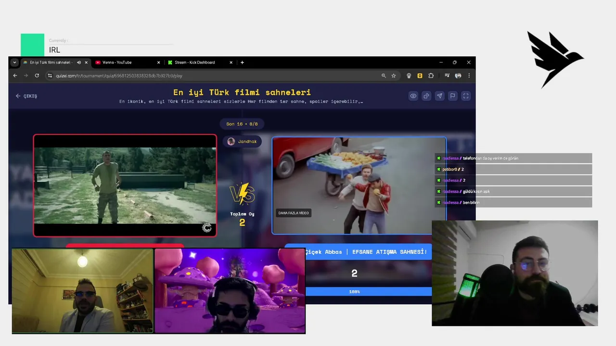Open the Extensions puzzle menu
616x346 pixels.
tap(431, 75)
